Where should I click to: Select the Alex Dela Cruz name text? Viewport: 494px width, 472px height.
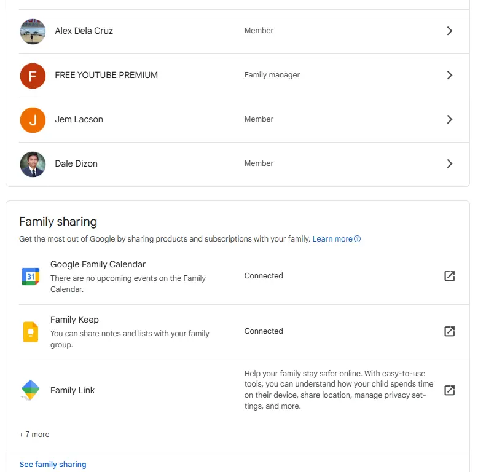[x=84, y=31]
